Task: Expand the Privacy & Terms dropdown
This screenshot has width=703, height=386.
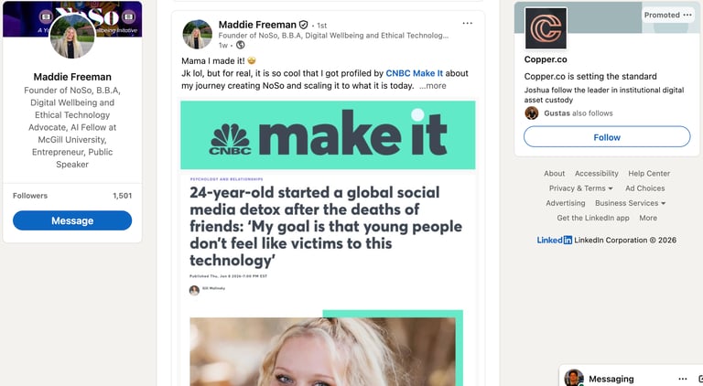Action: pyautogui.click(x=582, y=188)
